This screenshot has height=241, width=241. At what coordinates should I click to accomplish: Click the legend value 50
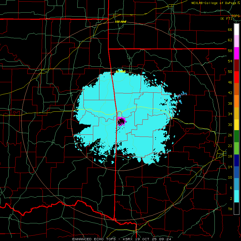pyautogui.click(x=230, y=72)
